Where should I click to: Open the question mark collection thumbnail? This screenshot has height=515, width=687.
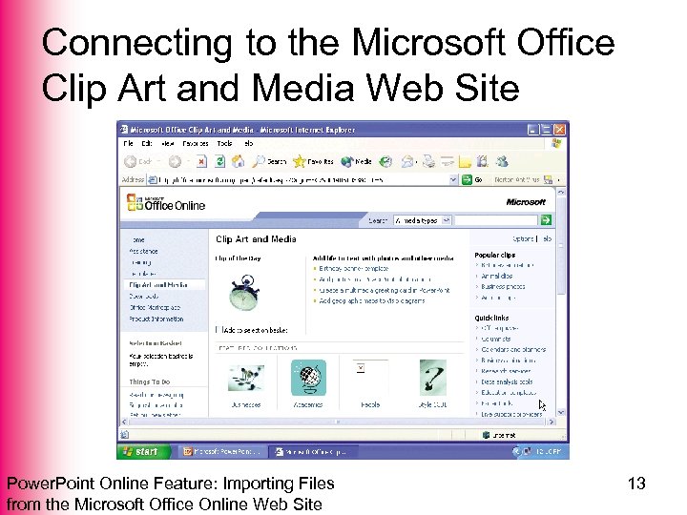432,378
